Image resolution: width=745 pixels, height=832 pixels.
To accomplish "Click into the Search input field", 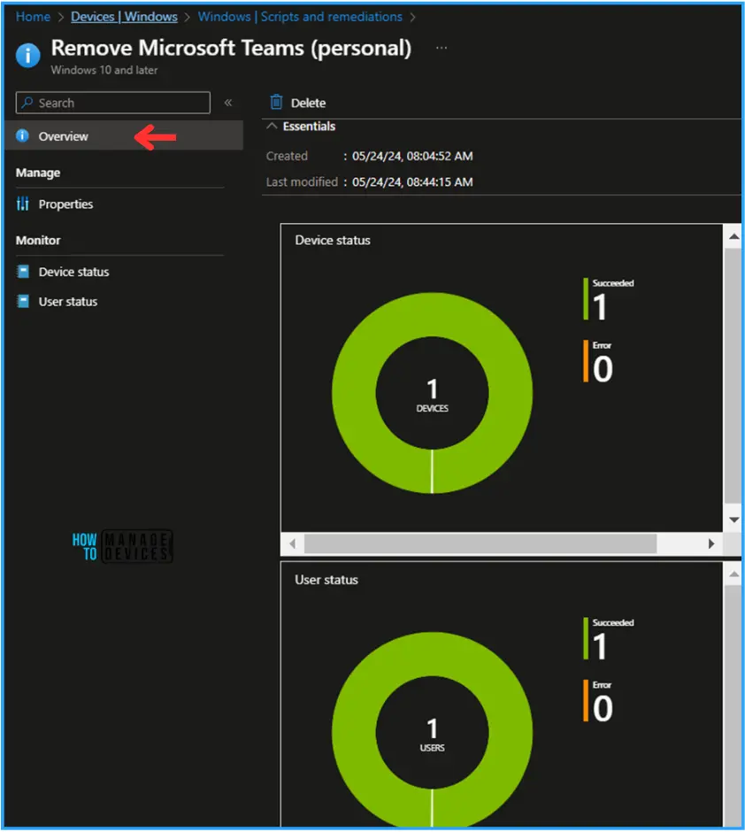I will (113, 103).
